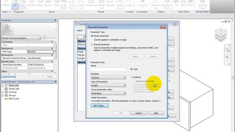Close the Properties palette
Screen dimensions: 235x132
(55, 20)
